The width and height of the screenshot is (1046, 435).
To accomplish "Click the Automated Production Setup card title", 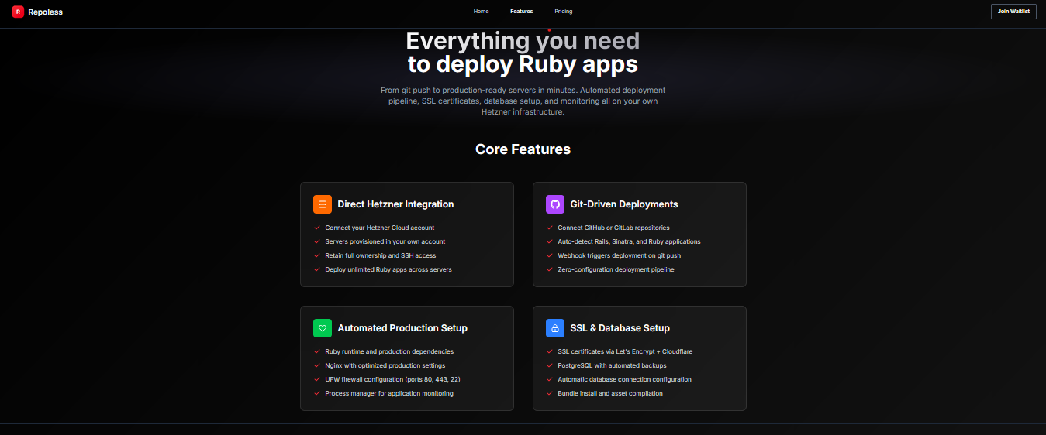I will pos(402,328).
